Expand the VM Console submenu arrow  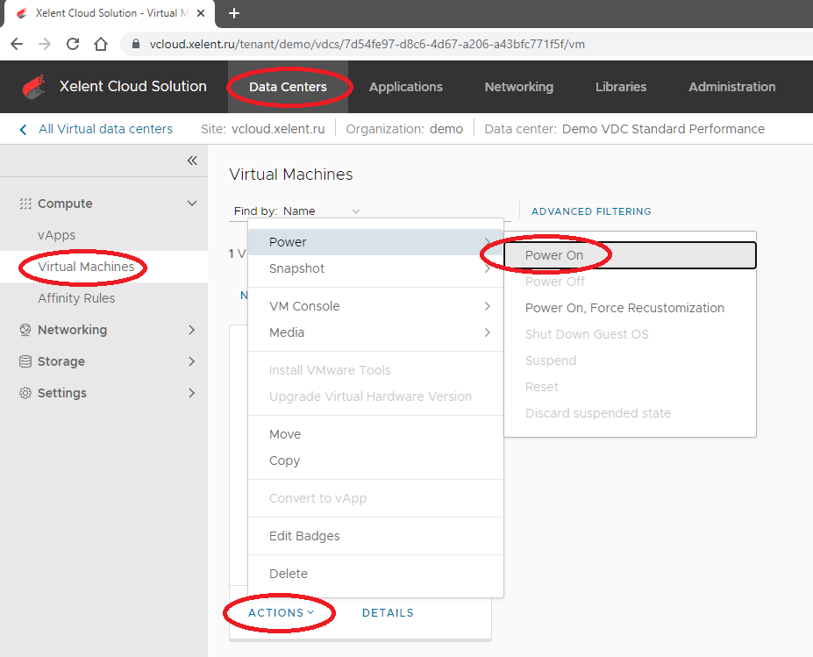pyautogui.click(x=488, y=306)
